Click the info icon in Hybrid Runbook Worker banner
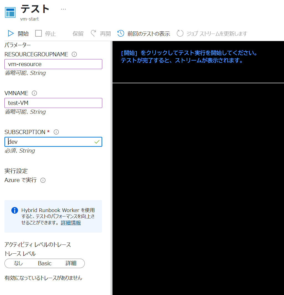This screenshot has height=295, width=284. [14, 210]
